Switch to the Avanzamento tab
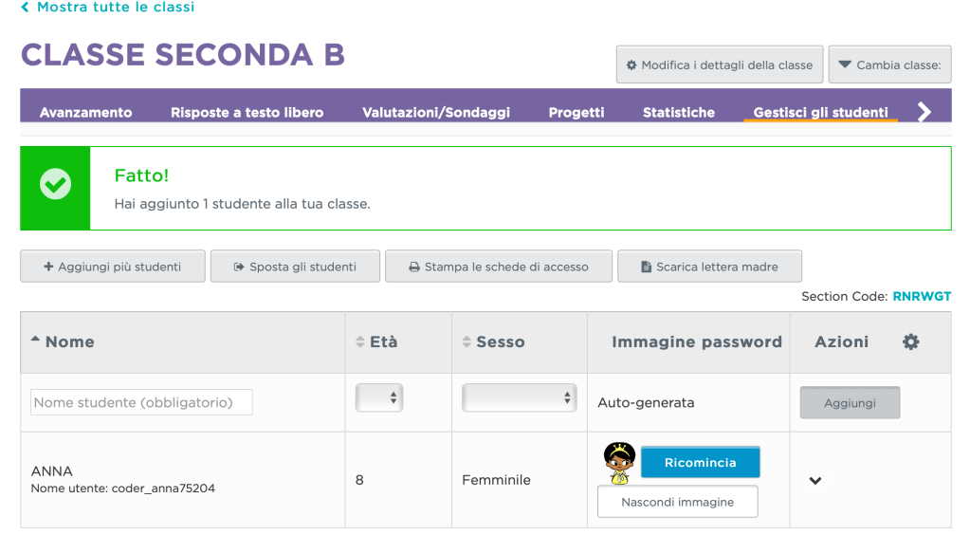 [x=85, y=113]
